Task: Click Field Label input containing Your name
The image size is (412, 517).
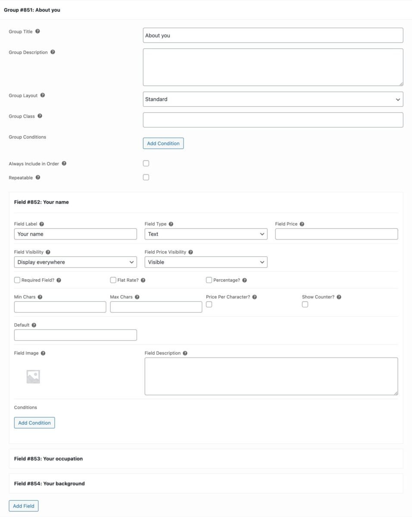Action: tap(75, 234)
